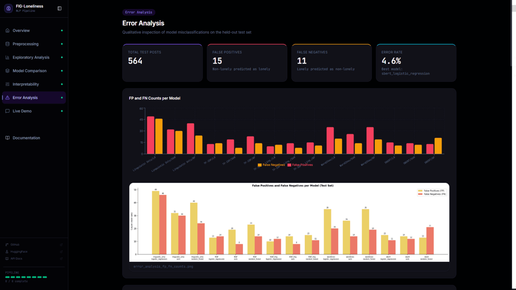This screenshot has height=290, width=516.
Task: Click the FIG-Loneliness title text
Action: coord(30,6)
